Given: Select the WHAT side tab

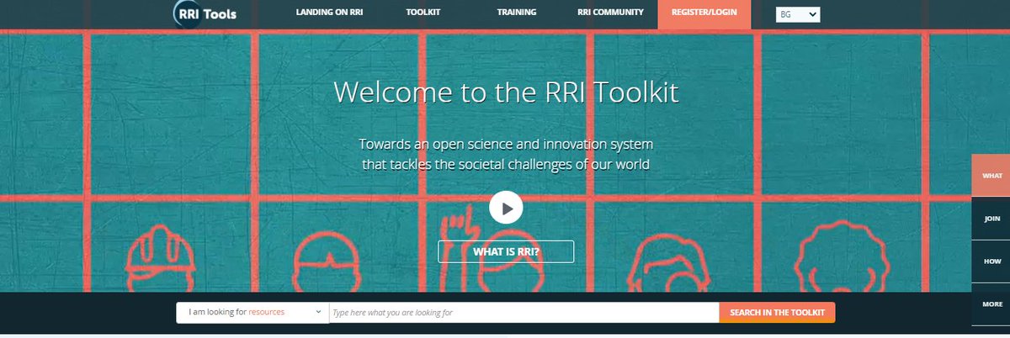Looking at the screenshot, I should click(991, 176).
